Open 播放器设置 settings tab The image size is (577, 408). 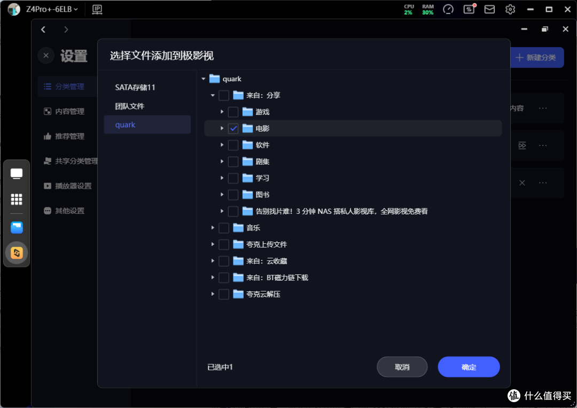click(x=68, y=186)
